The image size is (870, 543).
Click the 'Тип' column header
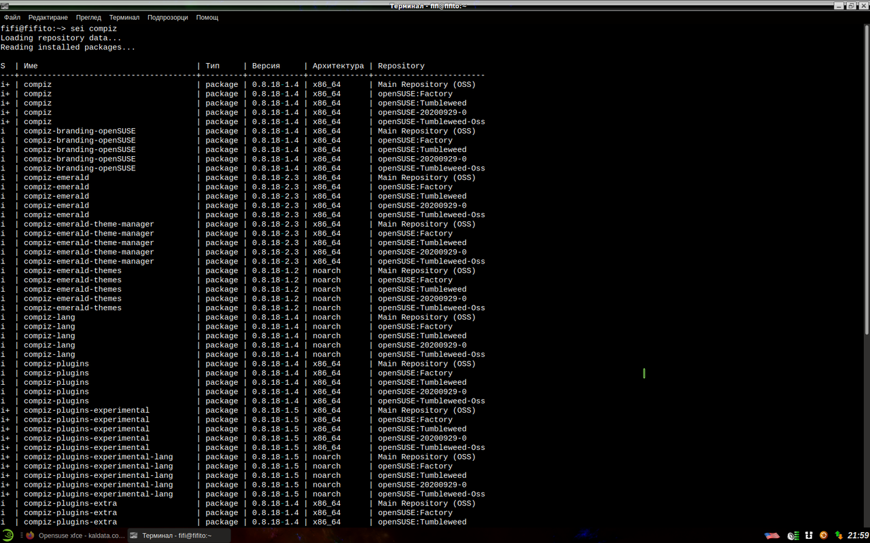click(x=213, y=66)
